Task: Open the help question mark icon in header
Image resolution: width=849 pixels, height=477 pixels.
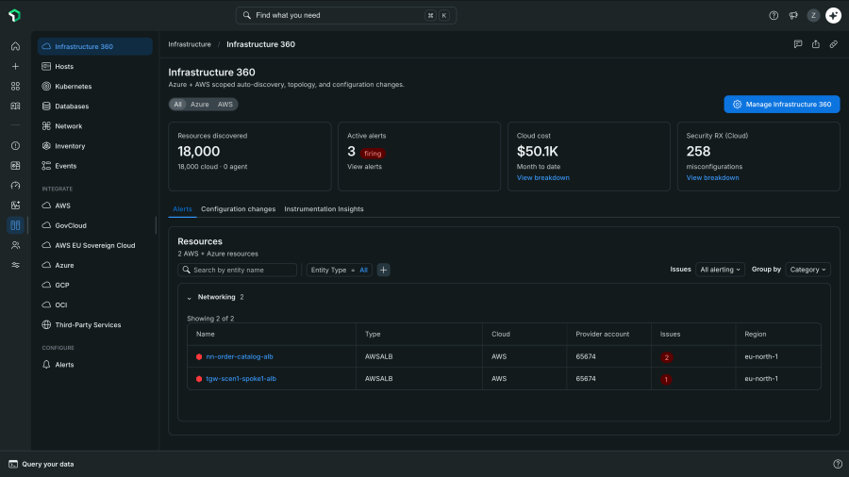Action: (x=774, y=15)
